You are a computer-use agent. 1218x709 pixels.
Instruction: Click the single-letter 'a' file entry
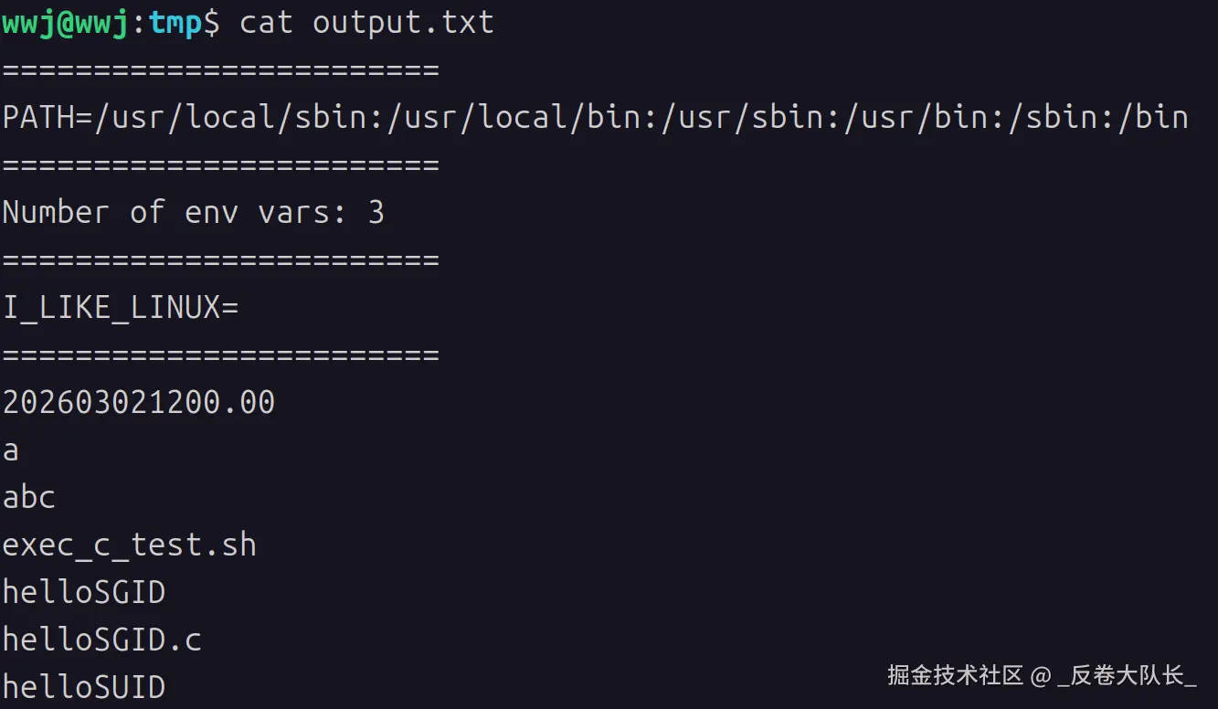point(11,450)
